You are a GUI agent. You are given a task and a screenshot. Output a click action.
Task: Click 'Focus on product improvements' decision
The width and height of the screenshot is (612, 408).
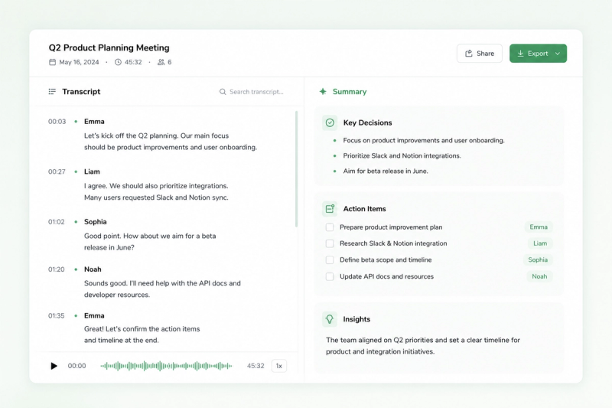click(x=424, y=140)
